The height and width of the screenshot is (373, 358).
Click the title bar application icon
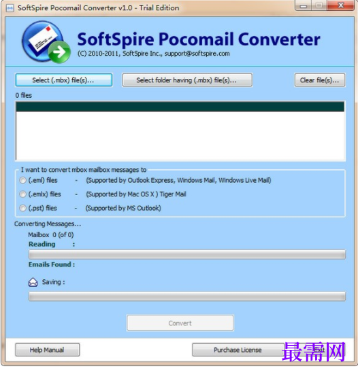pyautogui.click(x=10, y=8)
